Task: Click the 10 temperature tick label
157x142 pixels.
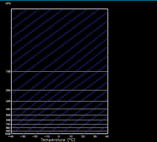Action: click(x=71, y=136)
